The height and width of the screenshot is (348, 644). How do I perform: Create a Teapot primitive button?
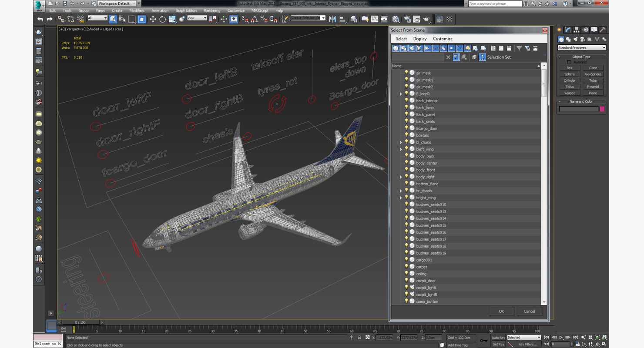coord(569,93)
